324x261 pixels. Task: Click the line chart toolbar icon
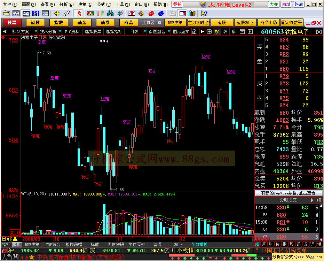point(16,14)
